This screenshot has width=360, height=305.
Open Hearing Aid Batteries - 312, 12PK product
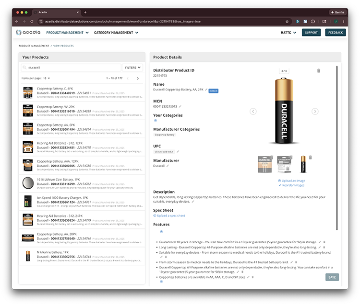pos(82,147)
